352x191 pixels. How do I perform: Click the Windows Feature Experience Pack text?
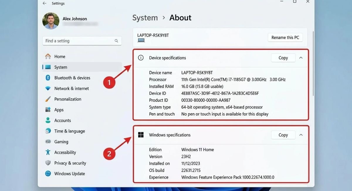(x=228, y=177)
